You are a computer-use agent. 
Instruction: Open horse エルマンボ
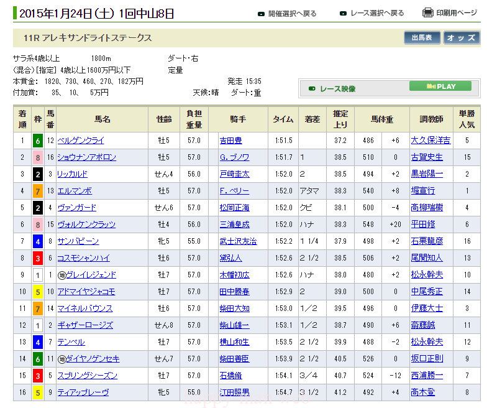coord(75,191)
